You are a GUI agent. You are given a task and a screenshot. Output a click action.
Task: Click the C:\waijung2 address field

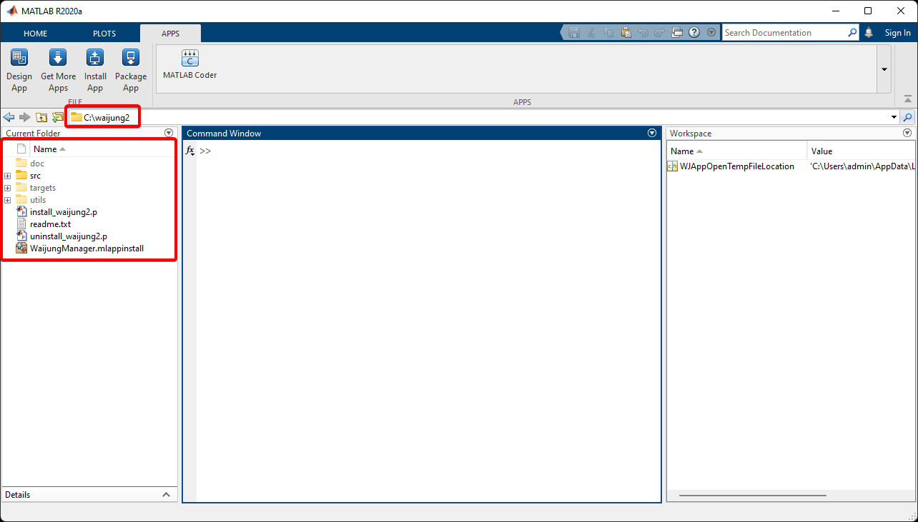[107, 117]
